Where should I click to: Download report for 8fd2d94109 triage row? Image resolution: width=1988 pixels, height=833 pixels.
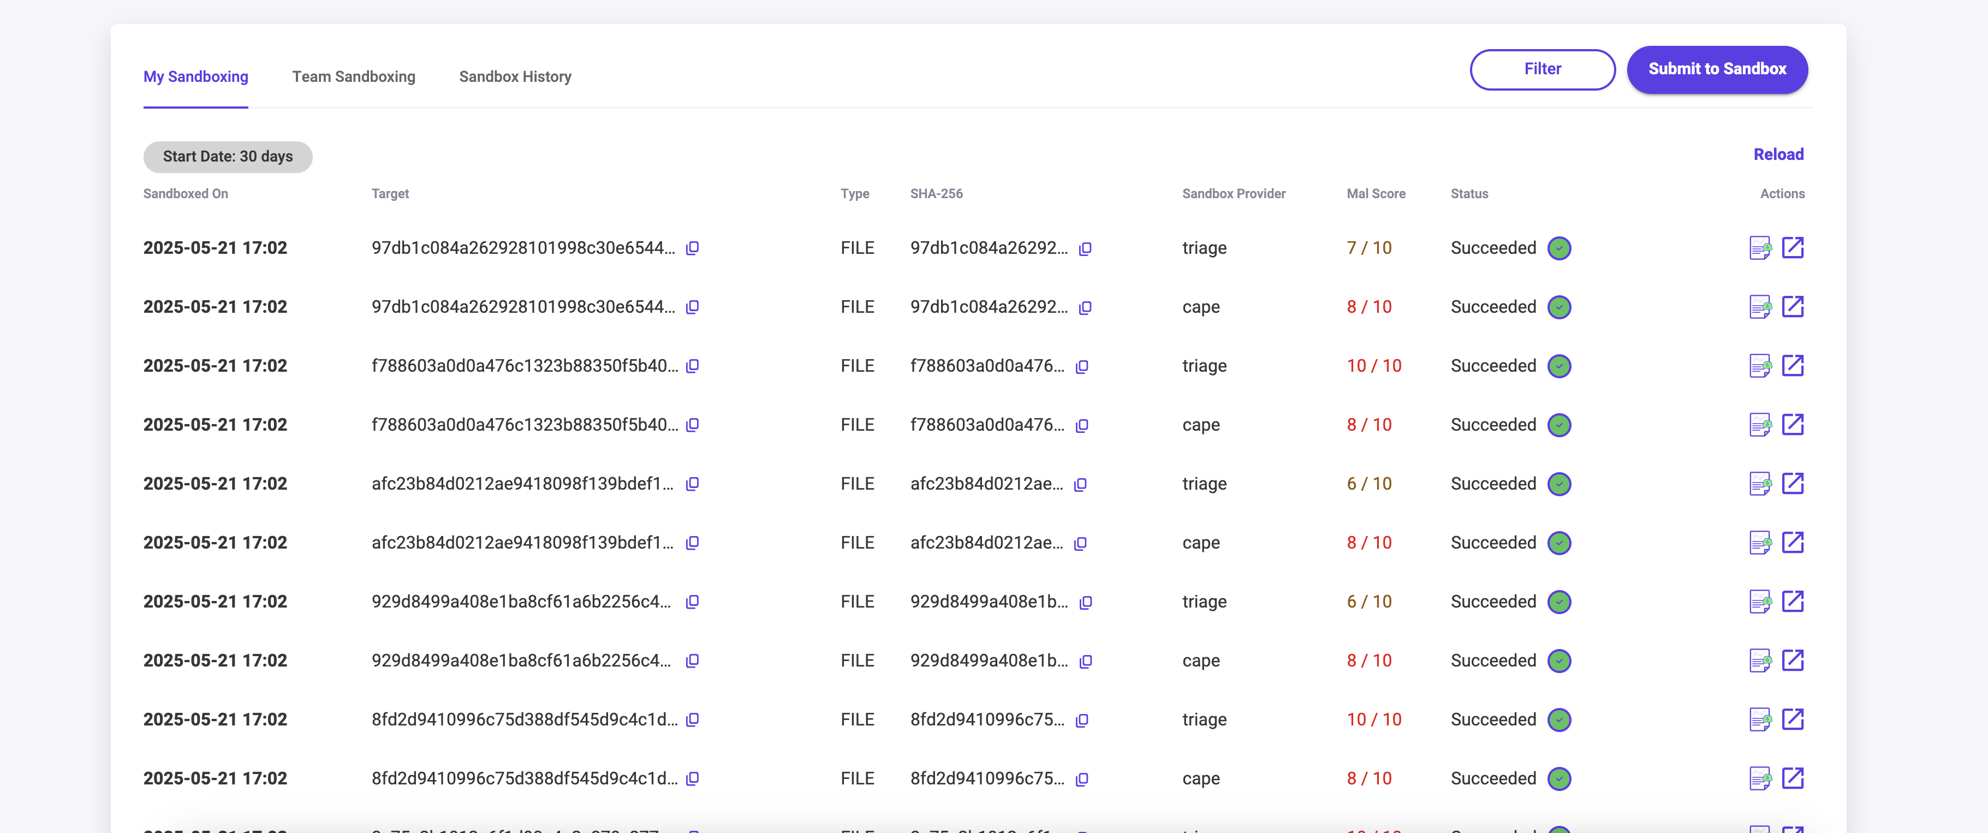click(x=1760, y=719)
